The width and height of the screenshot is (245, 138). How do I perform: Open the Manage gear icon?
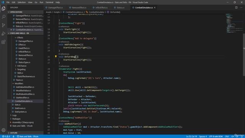[3, 130]
